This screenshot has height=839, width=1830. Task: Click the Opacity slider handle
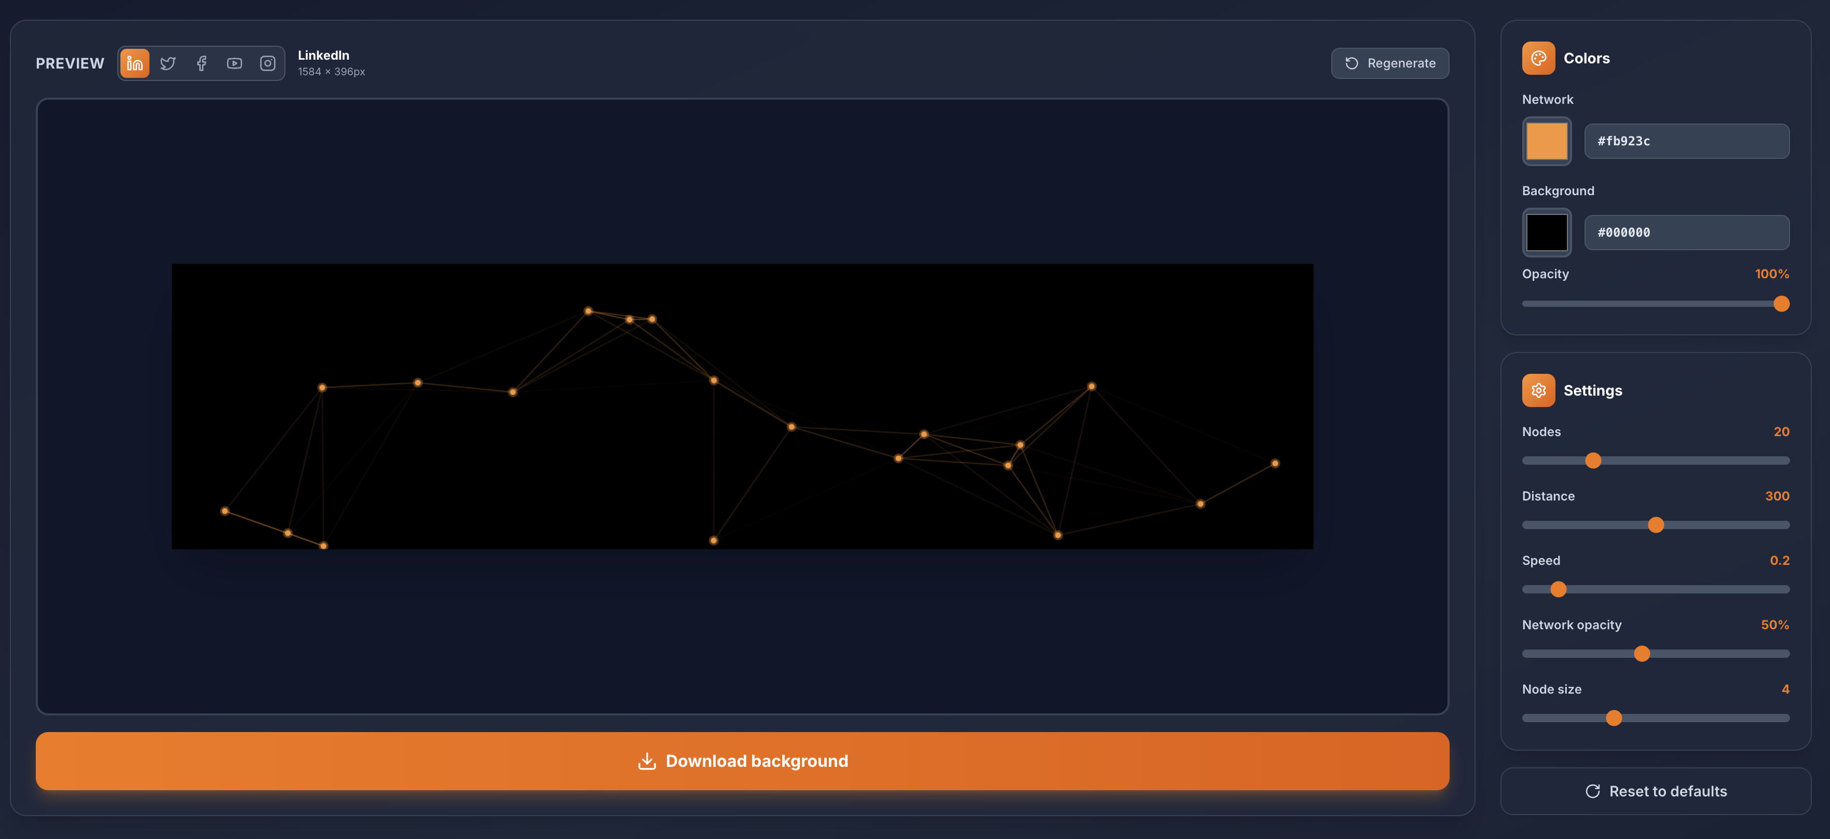pyautogui.click(x=1782, y=303)
